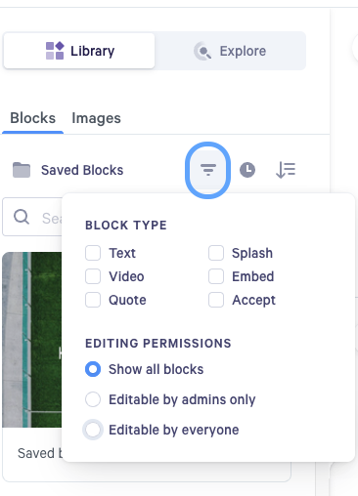
Task: Enable the Video block type checkbox
Action: tap(93, 276)
